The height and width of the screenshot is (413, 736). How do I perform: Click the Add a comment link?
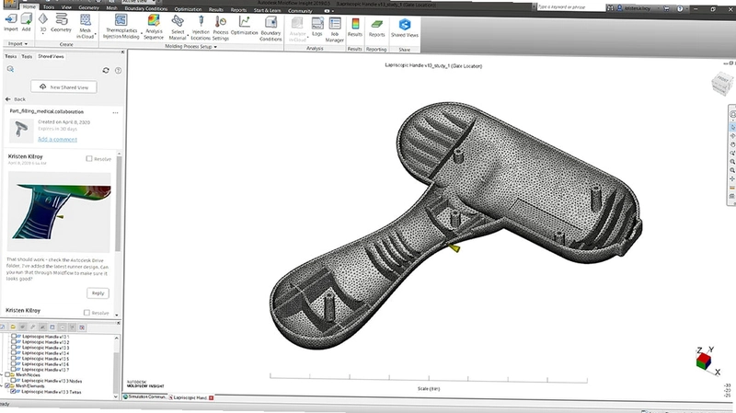coord(57,140)
